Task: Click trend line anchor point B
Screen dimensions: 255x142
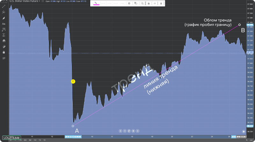Action: pos(239,25)
